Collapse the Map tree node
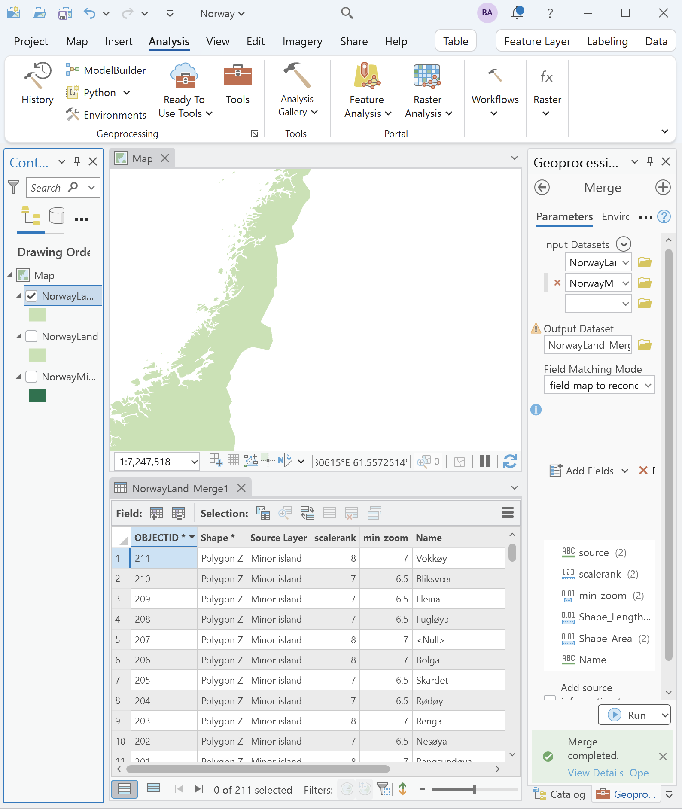Image resolution: width=682 pixels, height=809 pixels. point(9,275)
